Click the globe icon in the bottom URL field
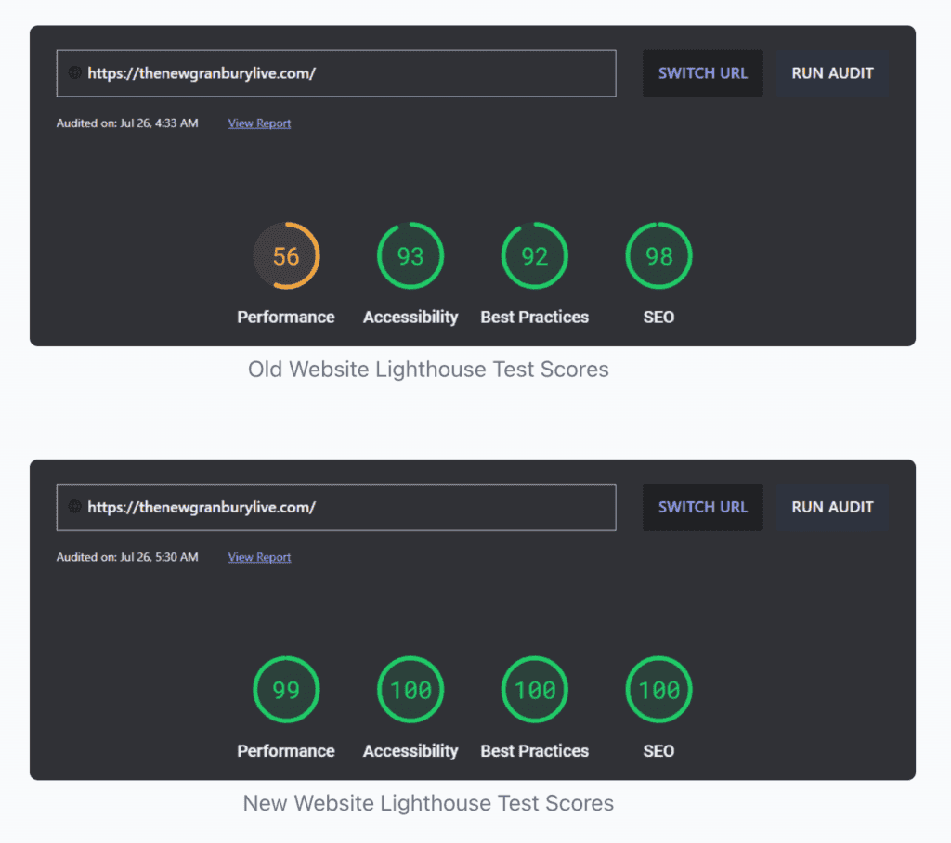This screenshot has height=843, width=951. (74, 507)
